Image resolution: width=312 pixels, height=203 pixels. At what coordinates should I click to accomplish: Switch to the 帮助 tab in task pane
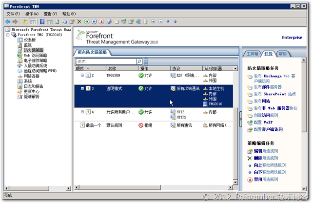283,54
